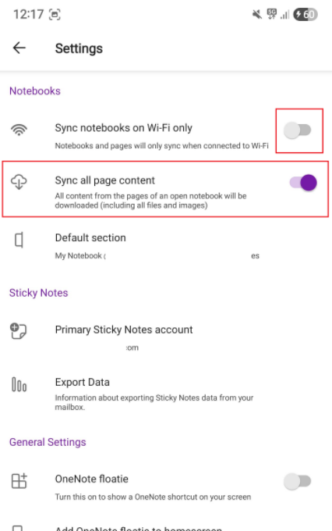
Task: Tap the Default section notebook icon
Action: [19, 240]
